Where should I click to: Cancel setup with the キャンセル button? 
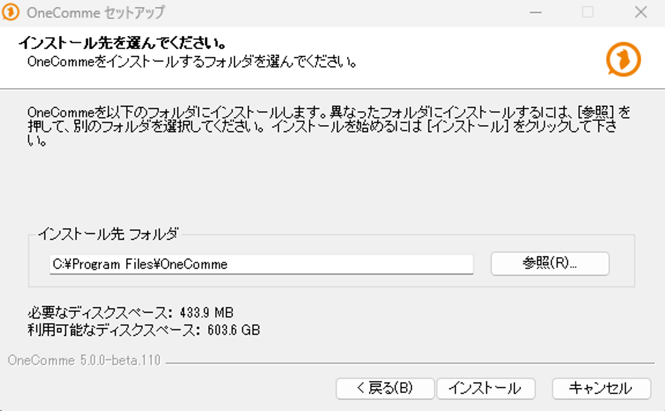[601, 388]
